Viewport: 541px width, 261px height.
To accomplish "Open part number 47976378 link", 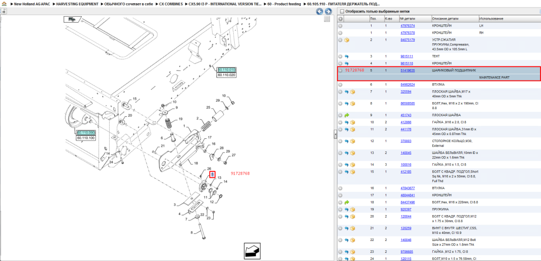I will click(407, 33).
